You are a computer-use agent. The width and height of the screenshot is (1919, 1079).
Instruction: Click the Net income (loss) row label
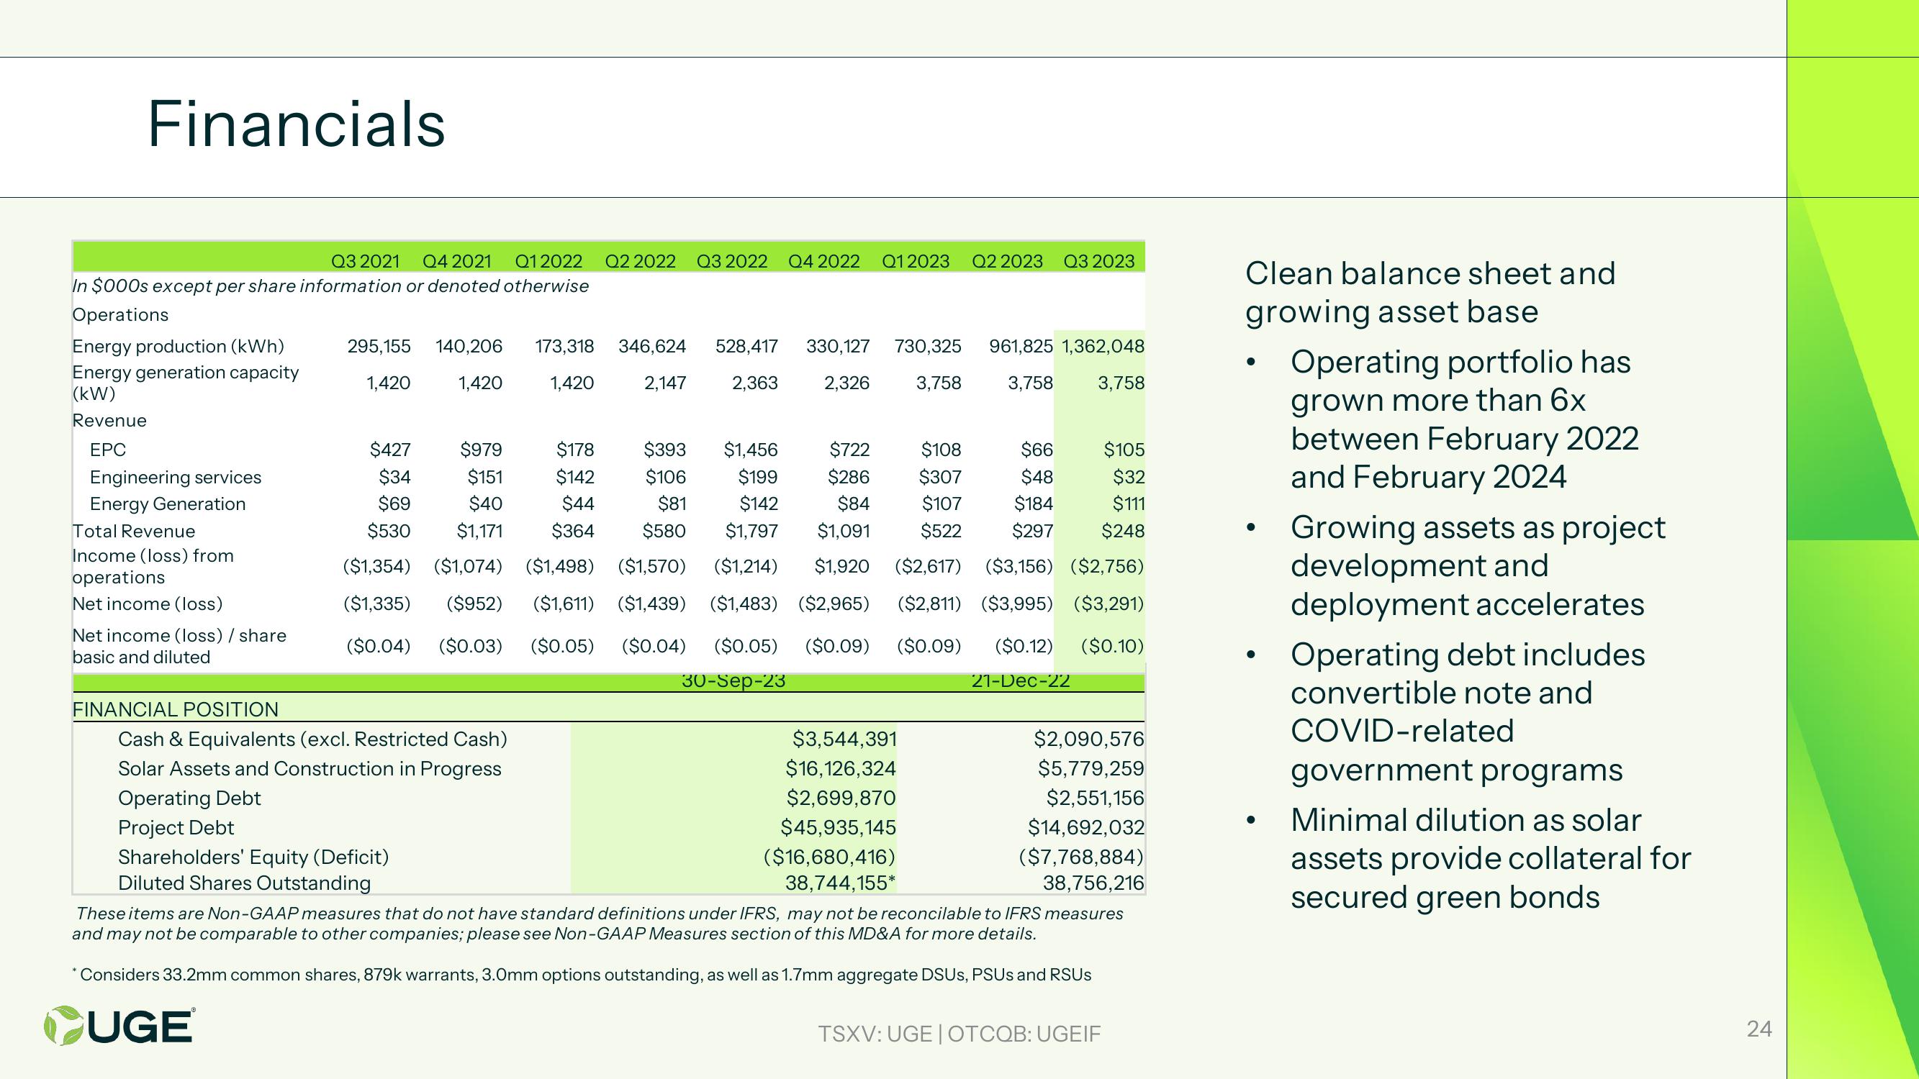pyautogui.click(x=148, y=604)
